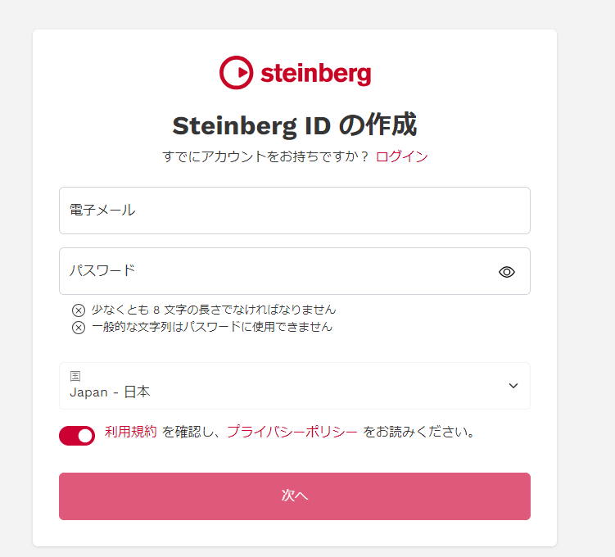Click the Steinberg play-circle logo icon
615x557 pixels.
pyautogui.click(x=236, y=73)
